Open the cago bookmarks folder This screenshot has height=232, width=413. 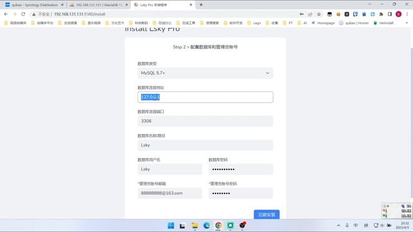pos(254,23)
